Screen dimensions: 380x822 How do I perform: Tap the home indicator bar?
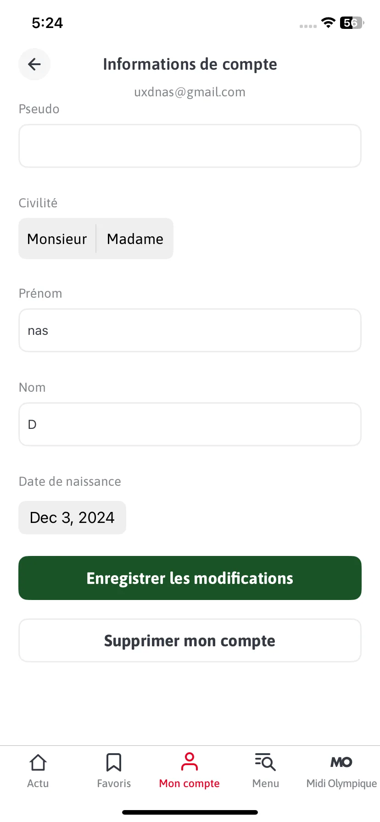190,812
